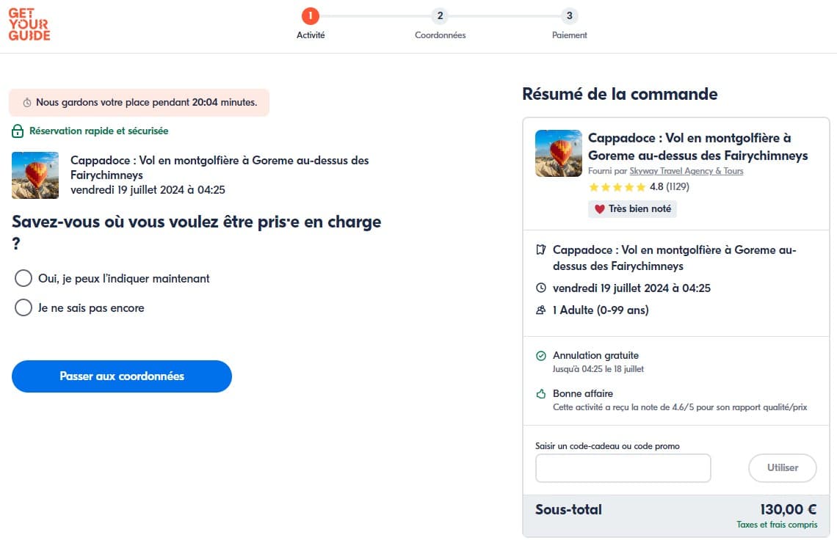Click the participants person icon

pyautogui.click(x=541, y=310)
